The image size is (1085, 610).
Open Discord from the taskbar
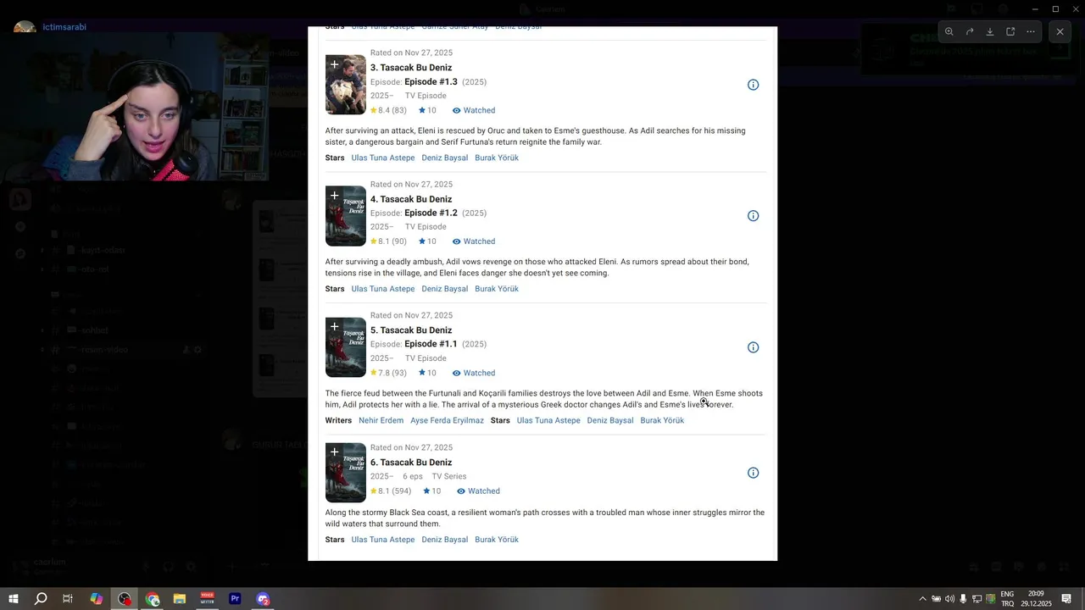click(x=263, y=599)
